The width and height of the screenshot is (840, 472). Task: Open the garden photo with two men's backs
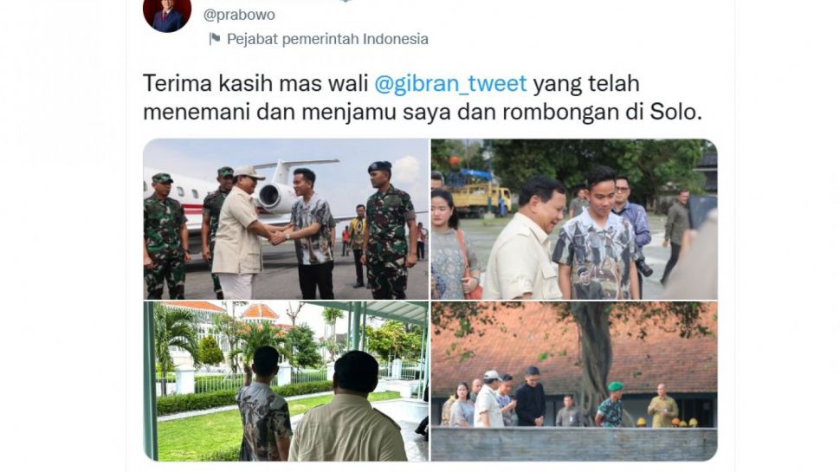[x=286, y=381]
